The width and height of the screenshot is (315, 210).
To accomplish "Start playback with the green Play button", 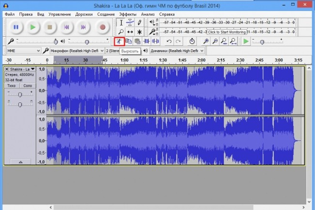I will (33, 27).
